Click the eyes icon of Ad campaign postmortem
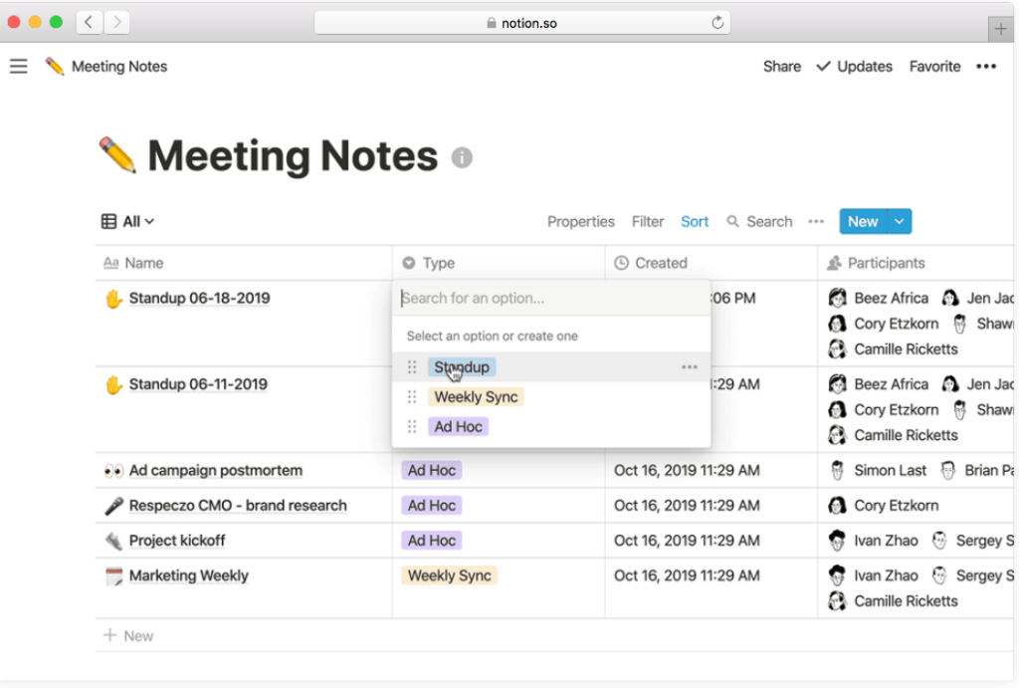 coord(113,470)
